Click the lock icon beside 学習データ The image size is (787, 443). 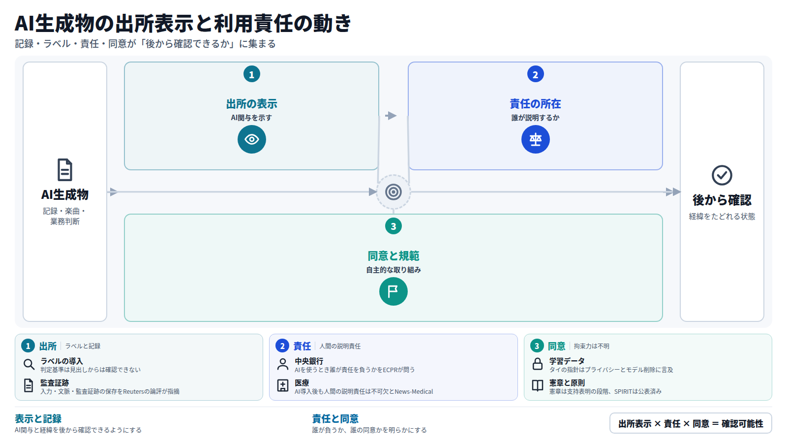(x=538, y=364)
